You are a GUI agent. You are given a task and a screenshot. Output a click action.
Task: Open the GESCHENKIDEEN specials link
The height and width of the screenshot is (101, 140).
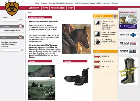click(x=108, y=61)
